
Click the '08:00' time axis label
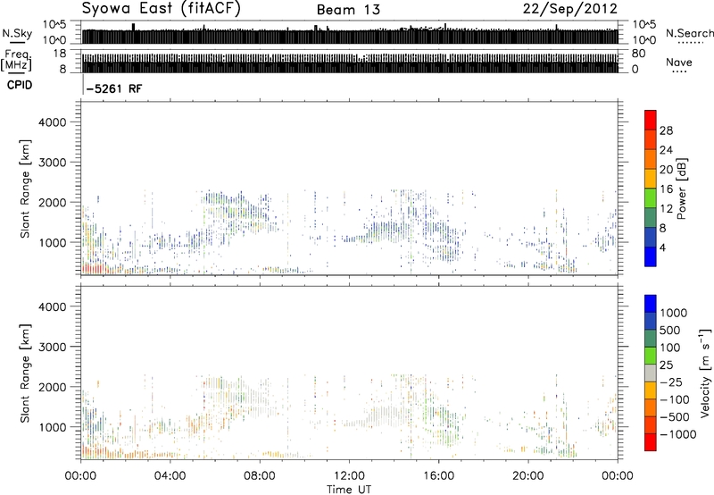[x=260, y=476]
